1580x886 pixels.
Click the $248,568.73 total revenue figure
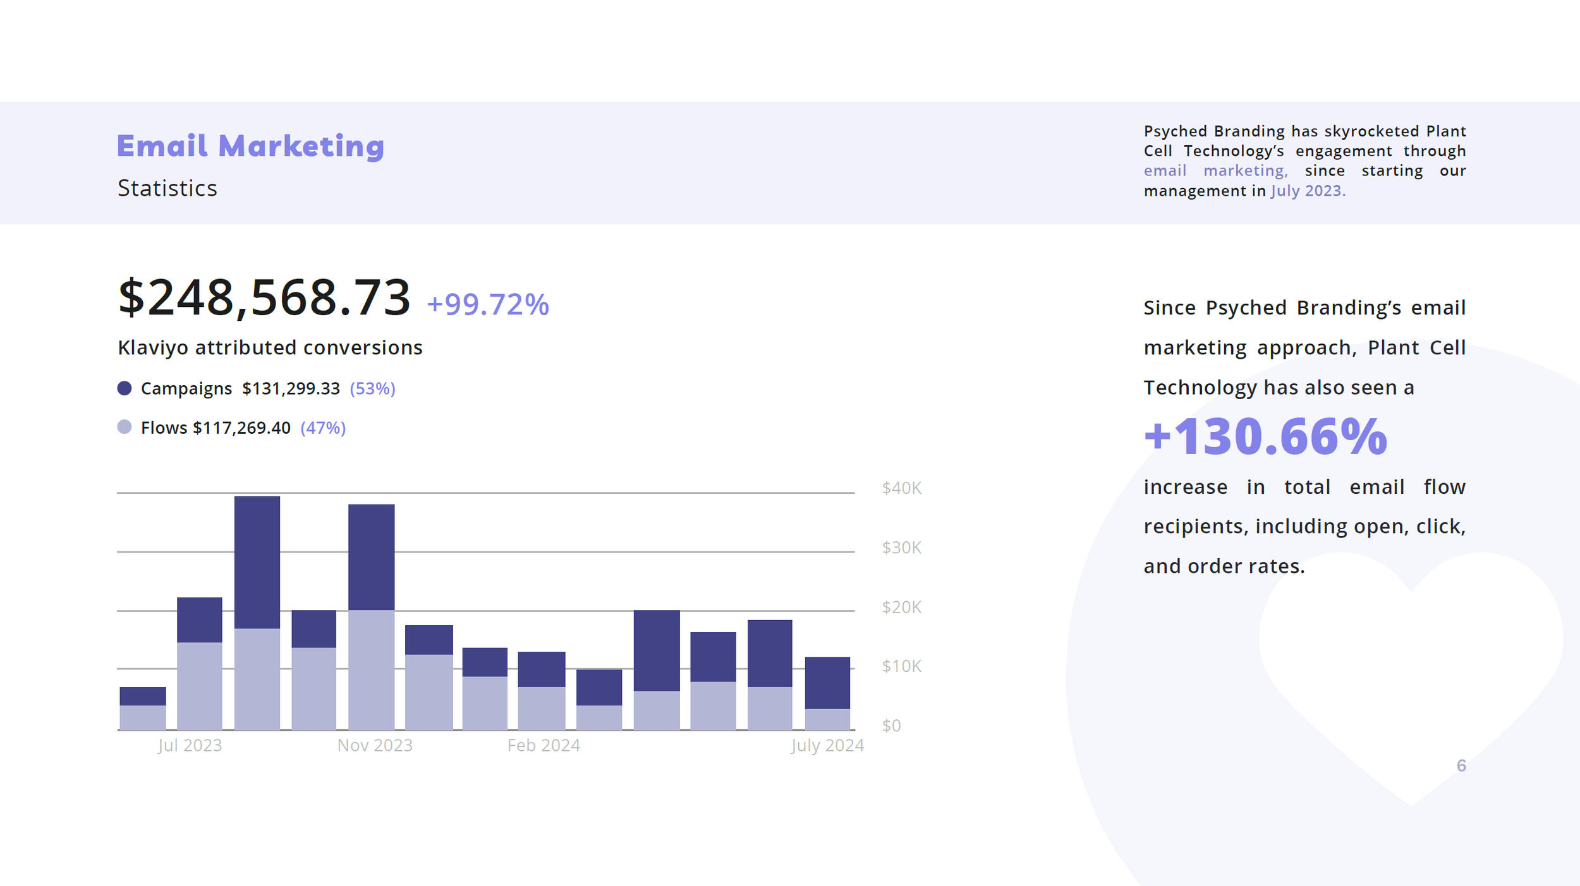pyautogui.click(x=264, y=297)
